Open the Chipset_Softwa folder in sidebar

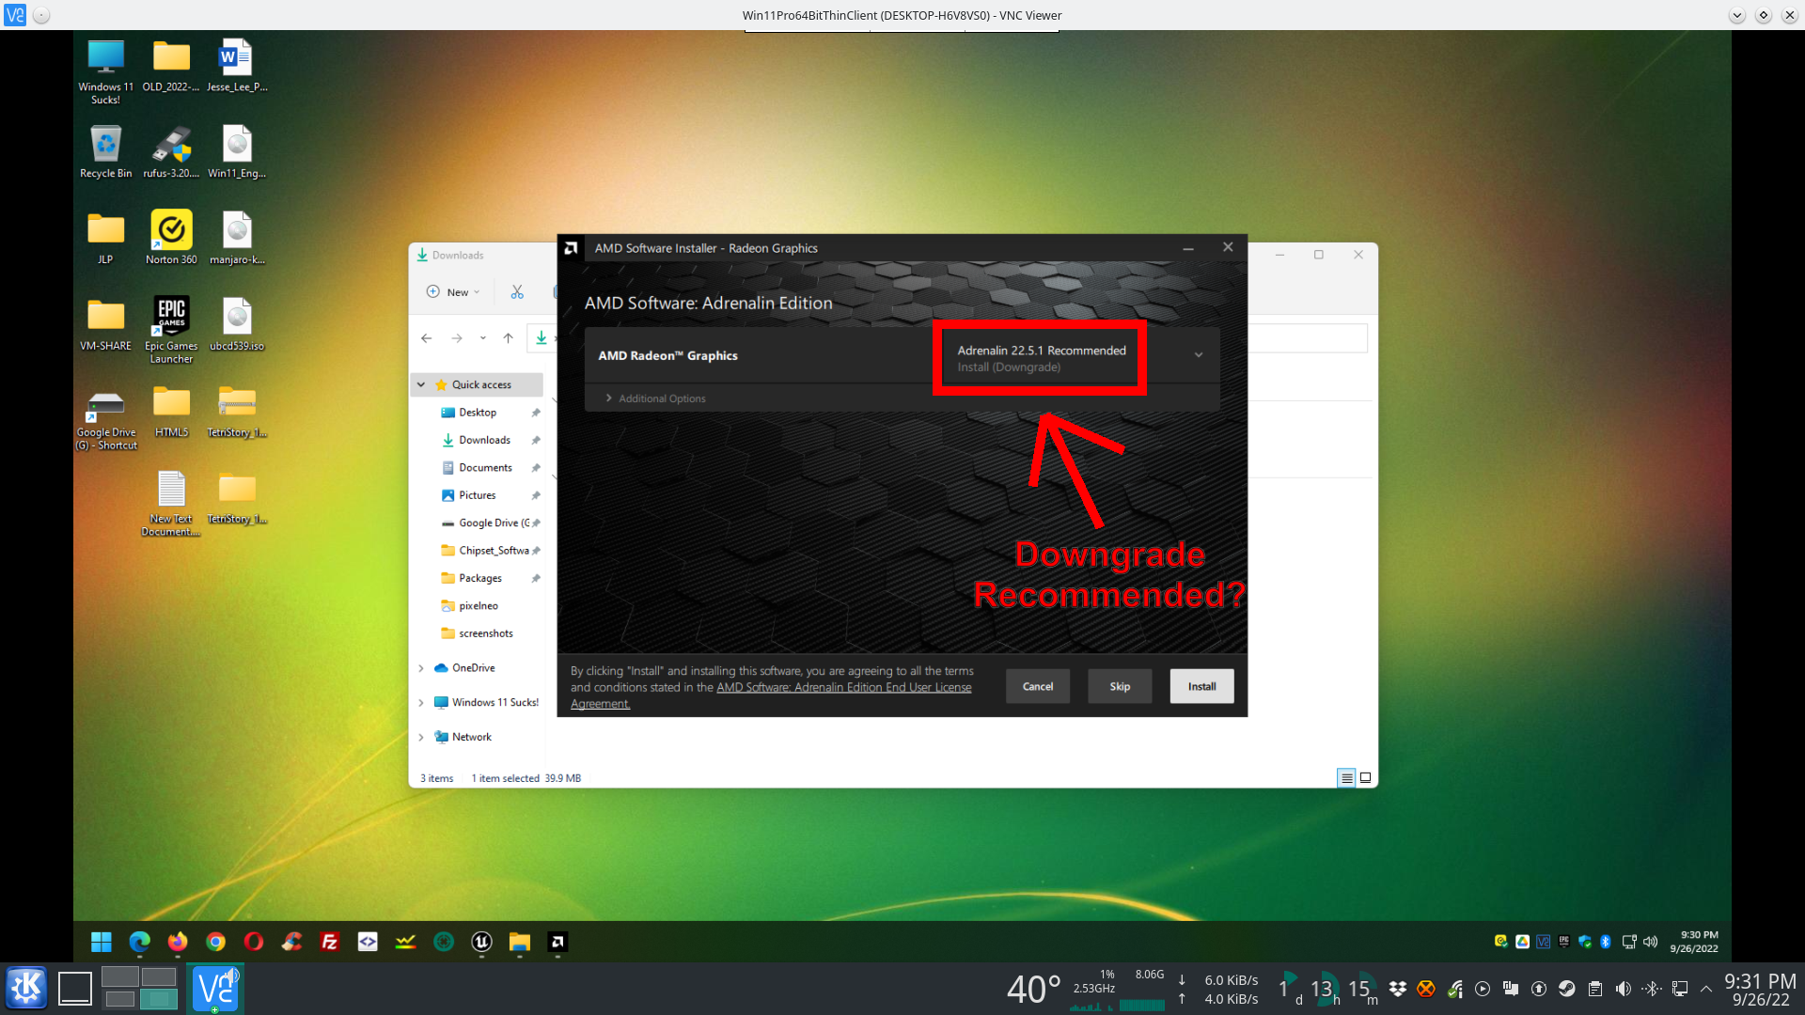[x=487, y=551]
